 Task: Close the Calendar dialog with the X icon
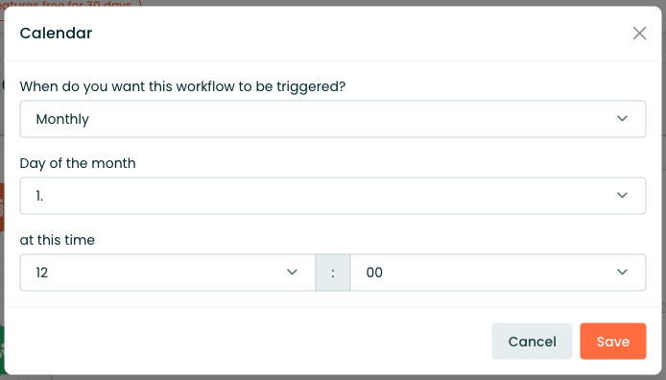click(639, 34)
